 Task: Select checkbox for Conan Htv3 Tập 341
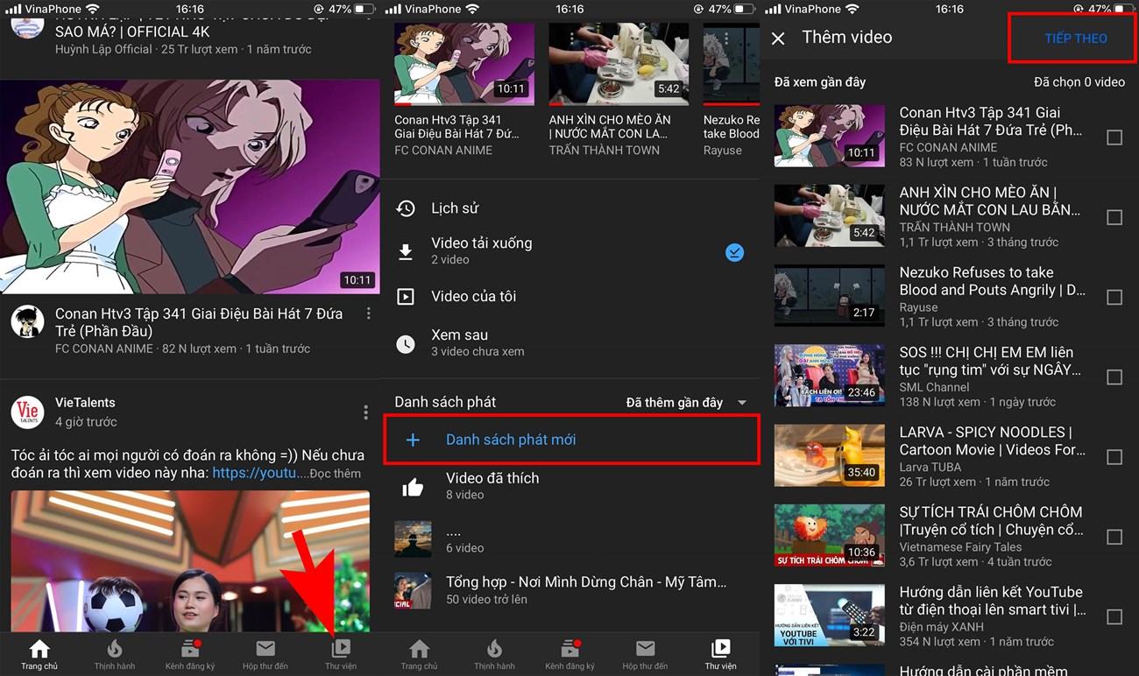tap(1114, 137)
